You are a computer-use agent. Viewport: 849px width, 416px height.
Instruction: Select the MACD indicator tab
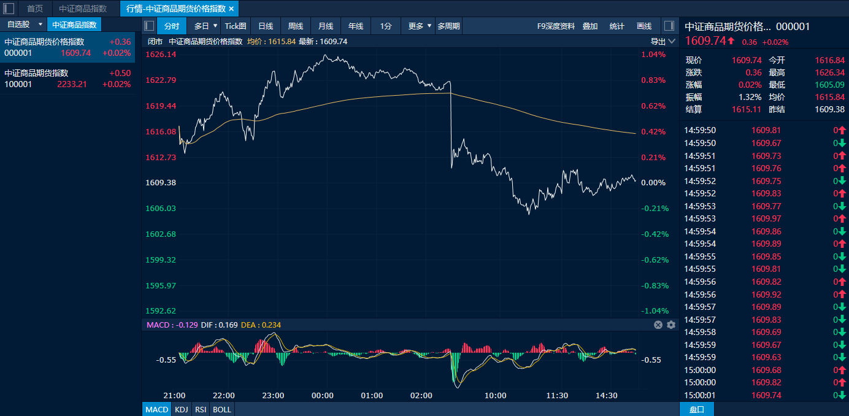[x=157, y=409]
